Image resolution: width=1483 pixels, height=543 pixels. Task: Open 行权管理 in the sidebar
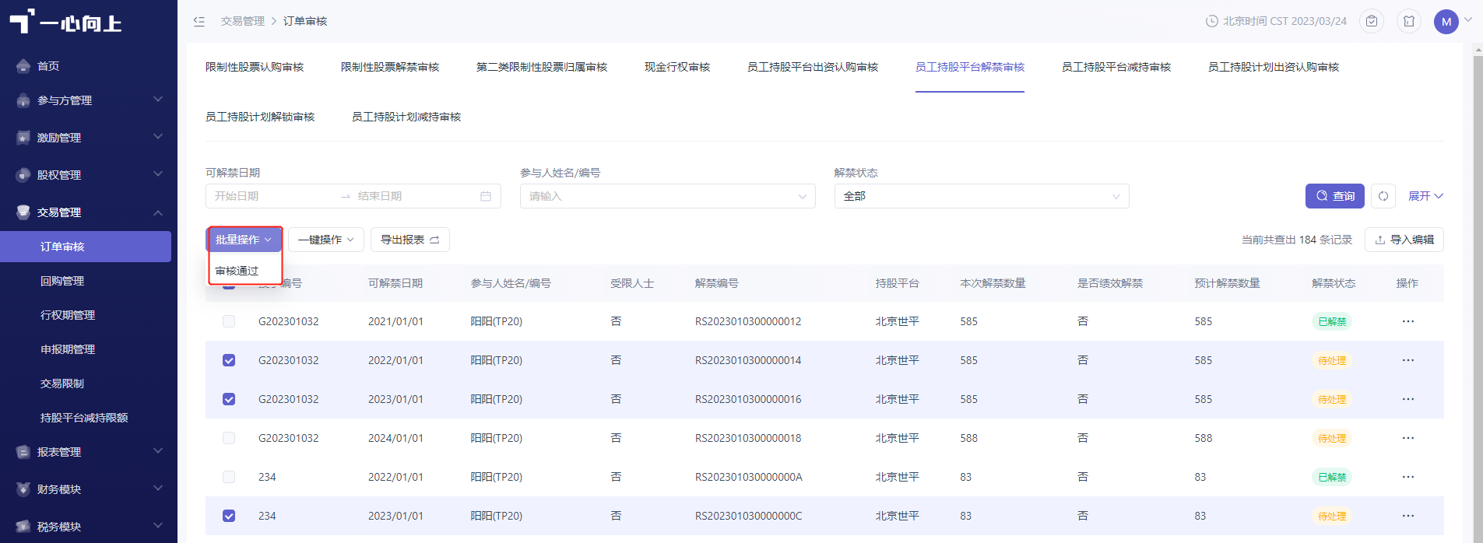tap(68, 315)
